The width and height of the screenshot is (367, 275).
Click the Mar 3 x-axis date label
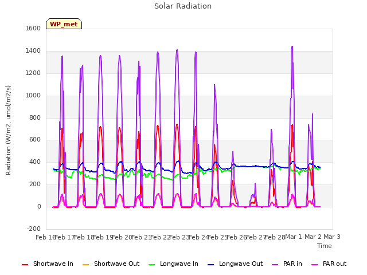pyautogui.click(x=332, y=237)
